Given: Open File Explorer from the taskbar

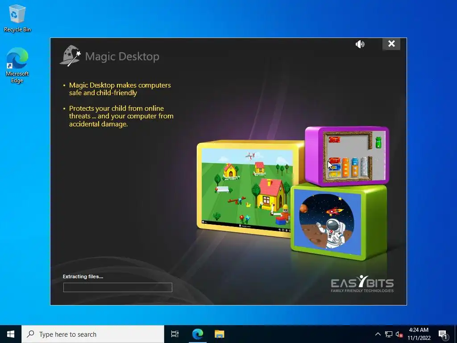Looking at the screenshot, I should click(x=219, y=334).
